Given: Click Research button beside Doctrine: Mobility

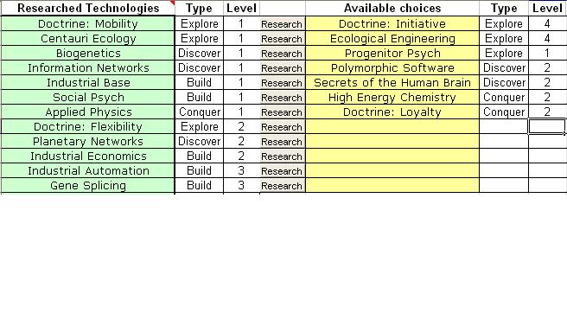Looking at the screenshot, I should [282, 24].
